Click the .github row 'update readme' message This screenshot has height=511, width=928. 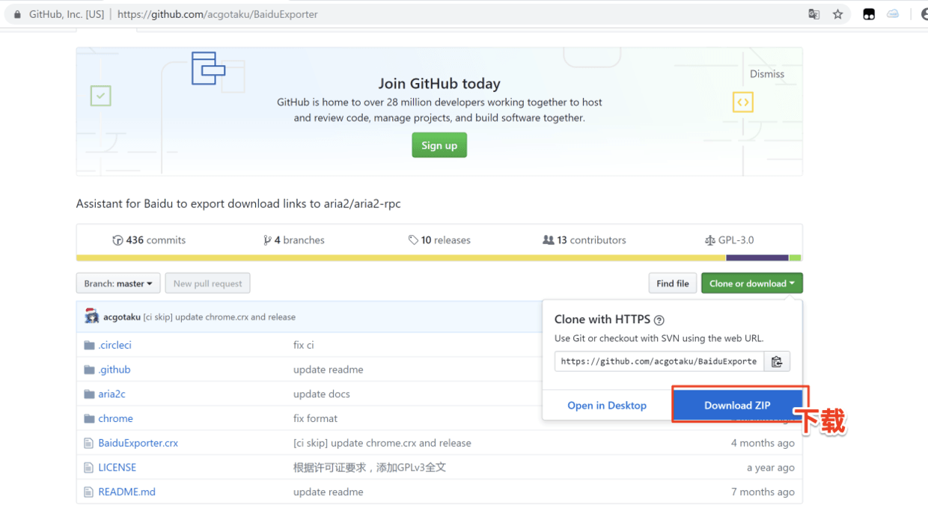[x=329, y=370]
